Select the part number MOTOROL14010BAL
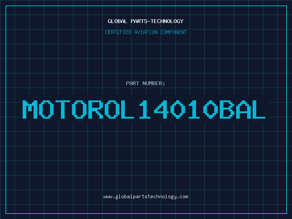 point(144,109)
